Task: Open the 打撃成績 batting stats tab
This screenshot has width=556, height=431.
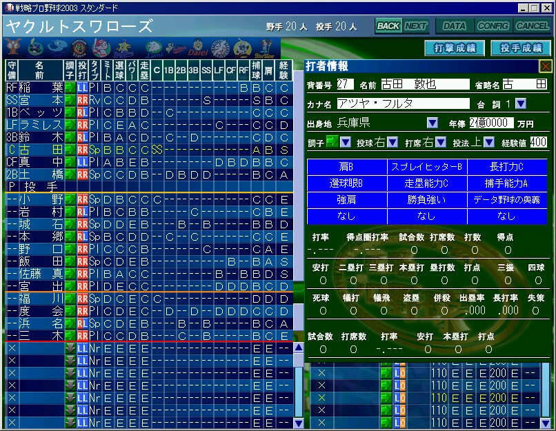Action: pos(455,48)
